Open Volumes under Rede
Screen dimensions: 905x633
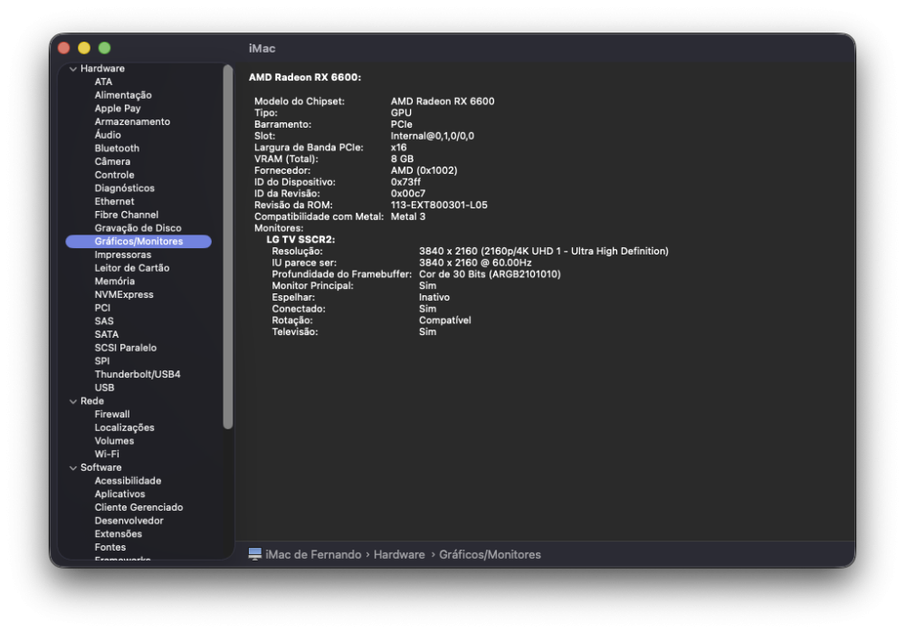coord(114,441)
